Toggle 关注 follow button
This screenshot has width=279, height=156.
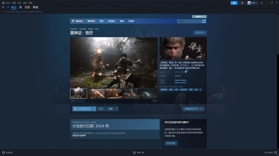tap(101, 109)
